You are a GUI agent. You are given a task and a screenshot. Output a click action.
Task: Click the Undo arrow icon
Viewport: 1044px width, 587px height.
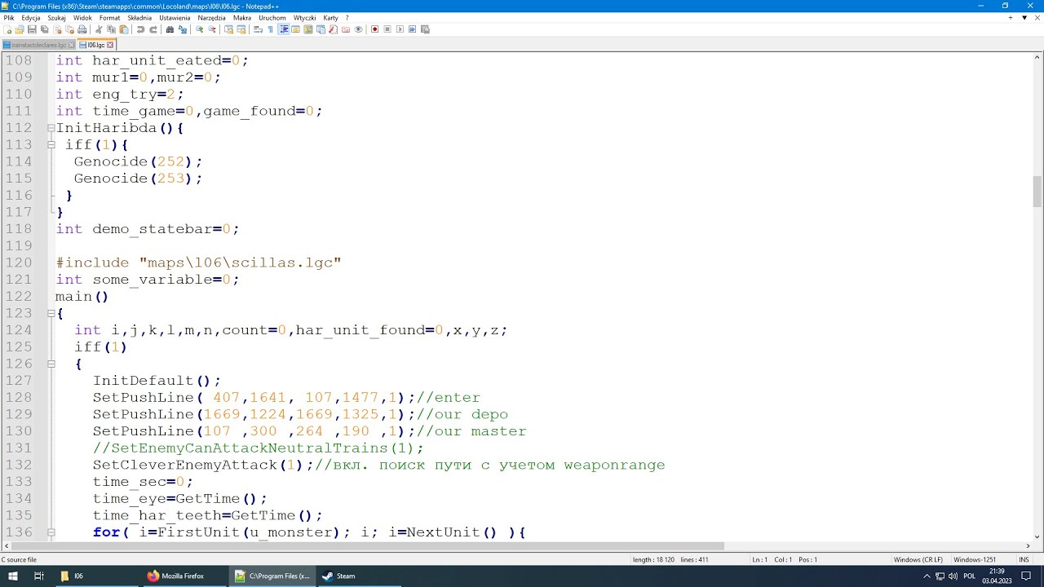pos(140,29)
